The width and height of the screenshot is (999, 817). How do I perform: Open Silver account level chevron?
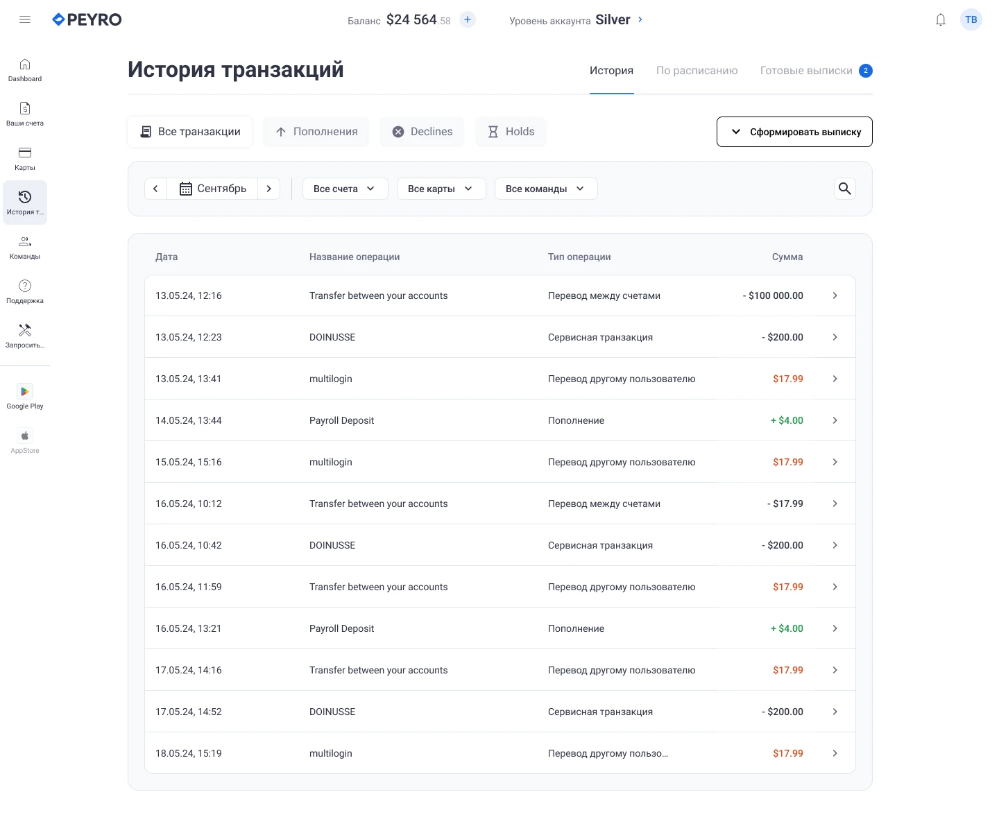click(x=640, y=19)
